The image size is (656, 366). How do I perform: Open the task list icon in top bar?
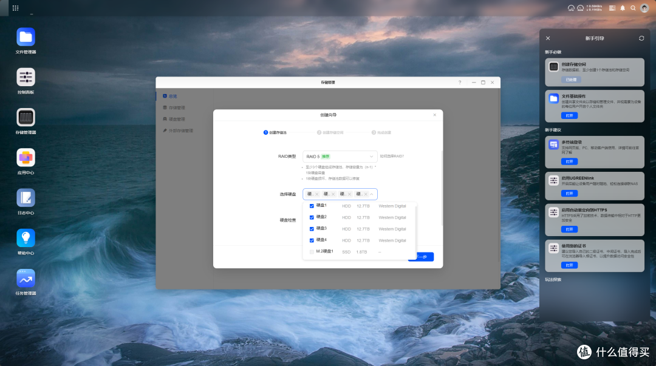[x=612, y=8]
